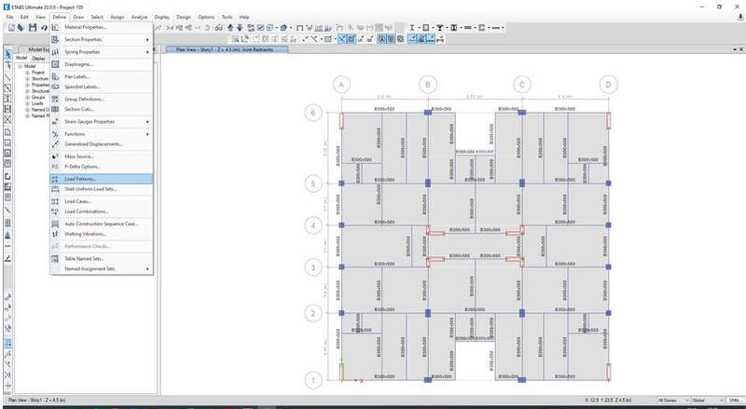Image resolution: width=746 pixels, height=409 pixels.
Task: Select the Draw Floor/Wall area tool
Action: click(7, 132)
